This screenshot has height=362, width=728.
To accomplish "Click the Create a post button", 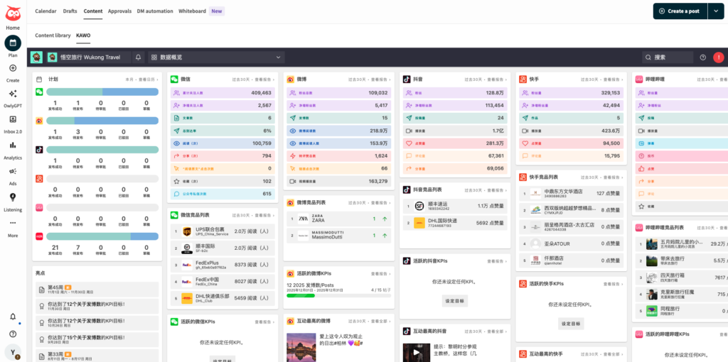I will [x=680, y=11].
